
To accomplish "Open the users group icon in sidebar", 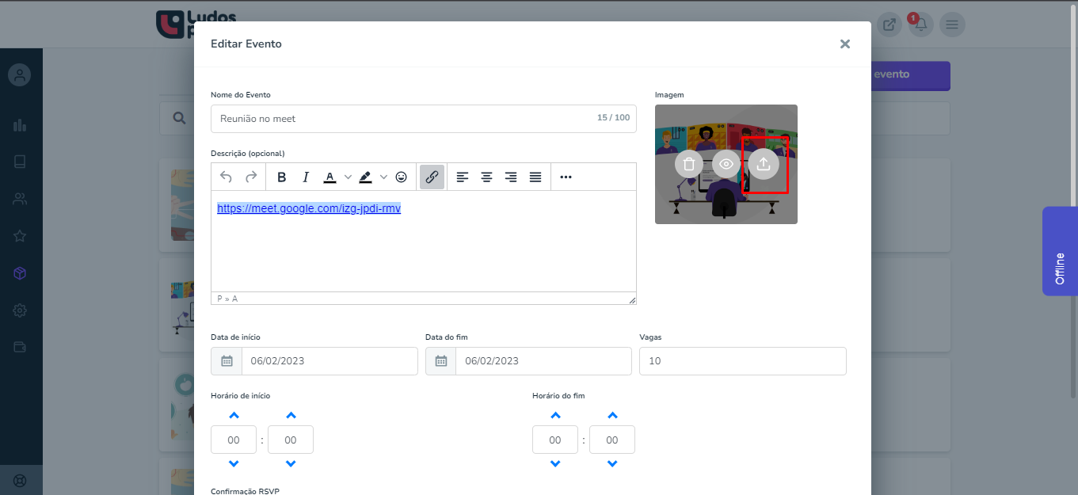I will (x=21, y=199).
